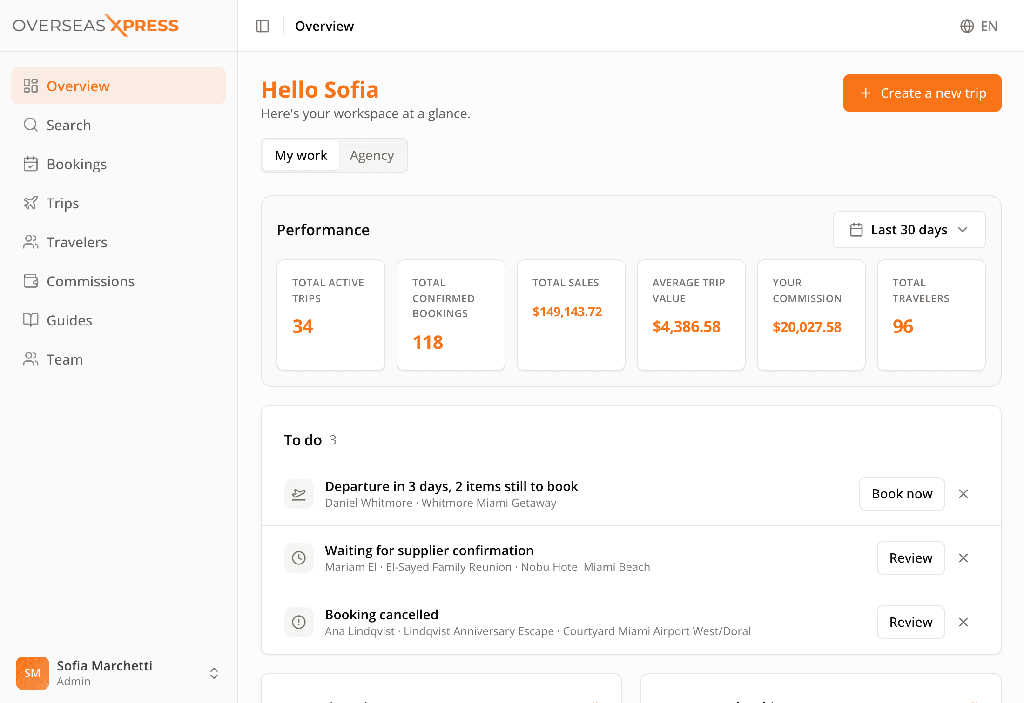Screen dimensions: 1024x703
Task: Click the calendar icon in date range selector
Action: [856, 230]
